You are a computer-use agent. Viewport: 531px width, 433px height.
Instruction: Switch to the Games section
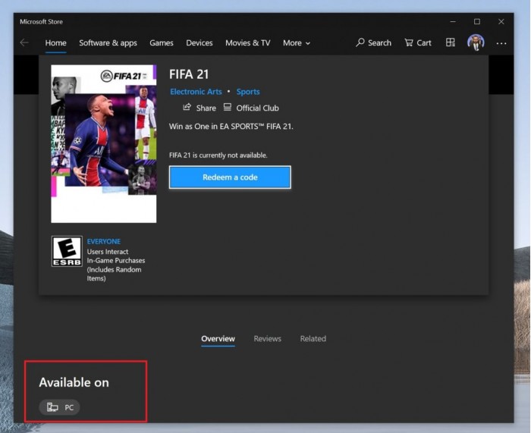tap(161, 43)
